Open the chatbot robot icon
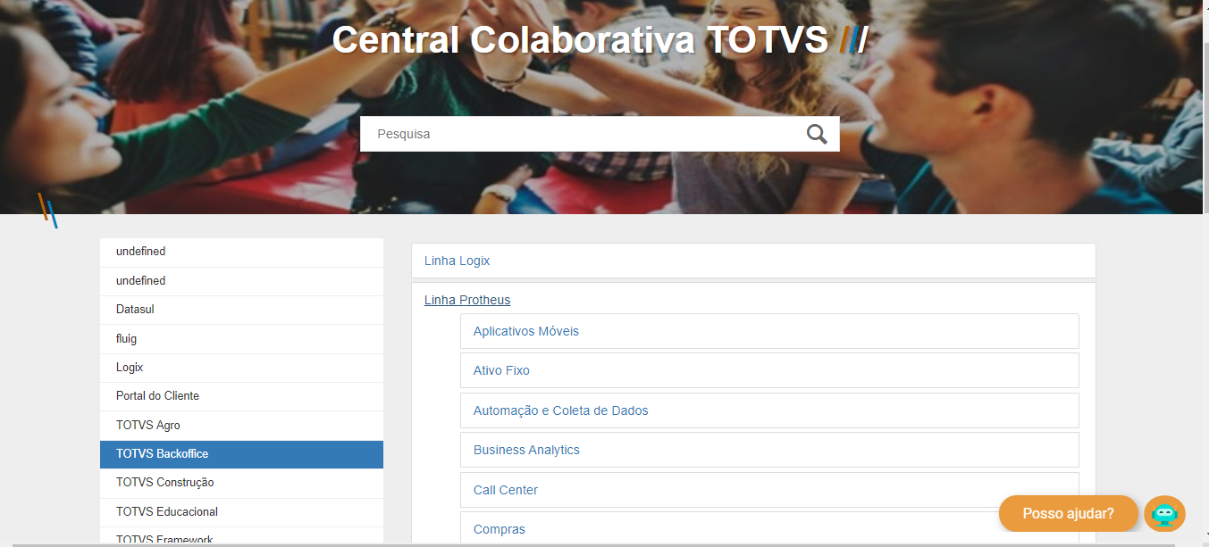The height and width of the screenshot is (547, 1209). click(x=1164, y=514)
